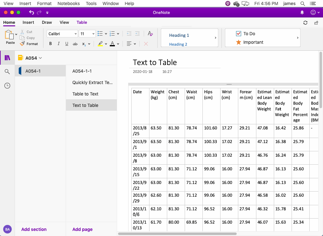This screenshot has height=236, width=323.
Task: Open the smiley feedback menu
Action: (x=315, y=13)
